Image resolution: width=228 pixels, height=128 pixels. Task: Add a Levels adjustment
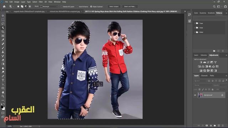pyautogui.click(x=204, y=62)
